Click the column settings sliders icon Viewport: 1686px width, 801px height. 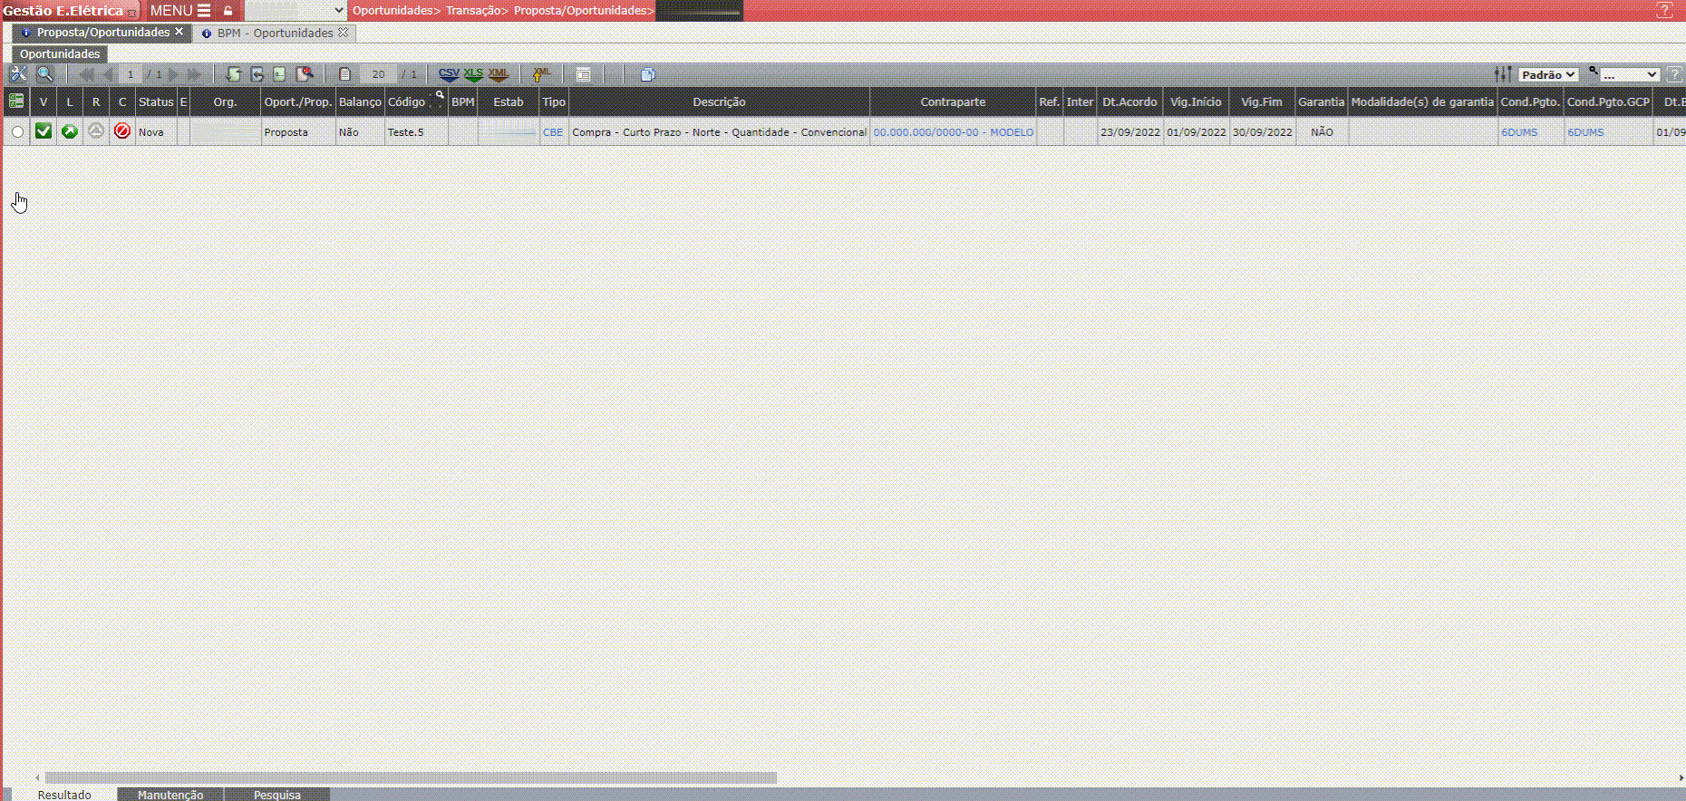click(x=1503, y=74)
